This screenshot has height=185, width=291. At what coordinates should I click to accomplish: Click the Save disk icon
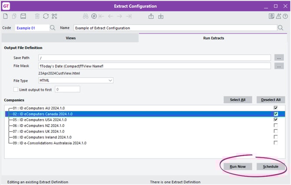click(x=23, y=17)
